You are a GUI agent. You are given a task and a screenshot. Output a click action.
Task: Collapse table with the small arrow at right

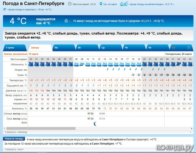point(191,132)
